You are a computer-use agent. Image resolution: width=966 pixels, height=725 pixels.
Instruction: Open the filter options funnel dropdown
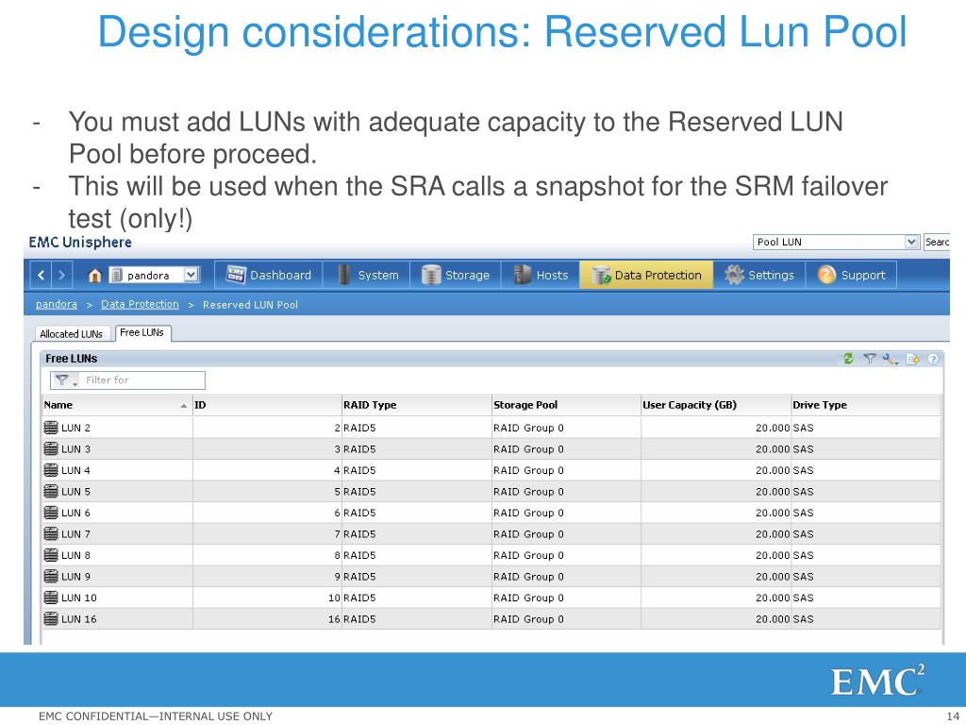(65, 380)
